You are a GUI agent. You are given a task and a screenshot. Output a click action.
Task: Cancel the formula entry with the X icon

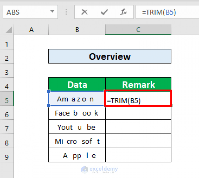[84, 12]
